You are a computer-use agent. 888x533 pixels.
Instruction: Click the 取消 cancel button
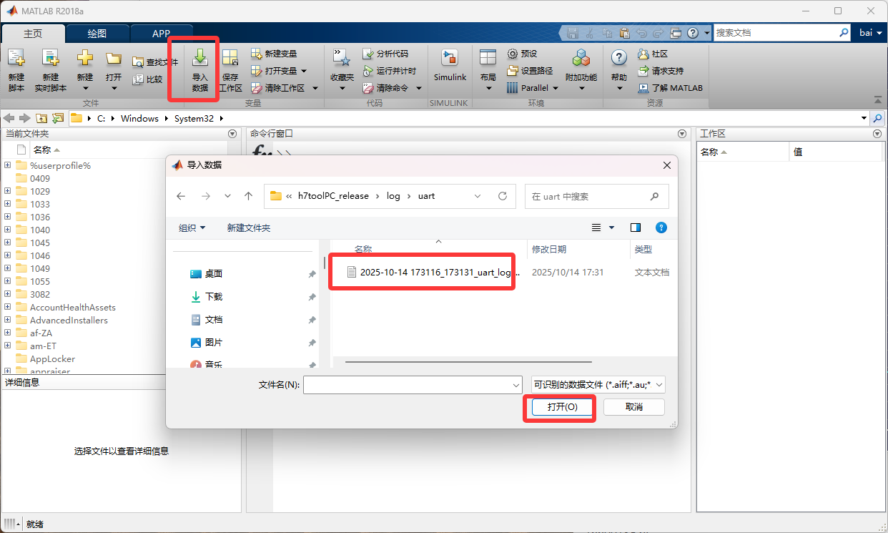[x=633, y=406]
